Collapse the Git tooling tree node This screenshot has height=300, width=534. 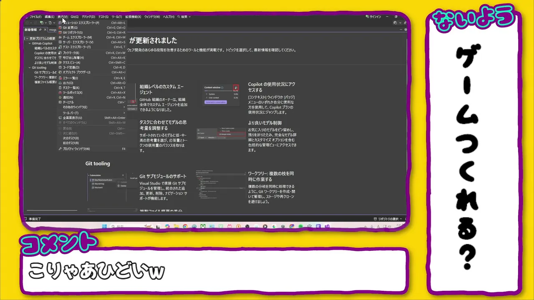pyautogui.click(x=30, y=67)
